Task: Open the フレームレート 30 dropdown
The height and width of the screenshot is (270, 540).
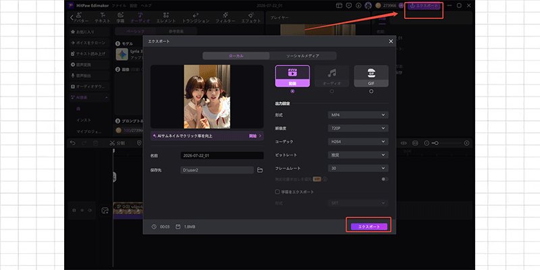Action: pos(358,168)
